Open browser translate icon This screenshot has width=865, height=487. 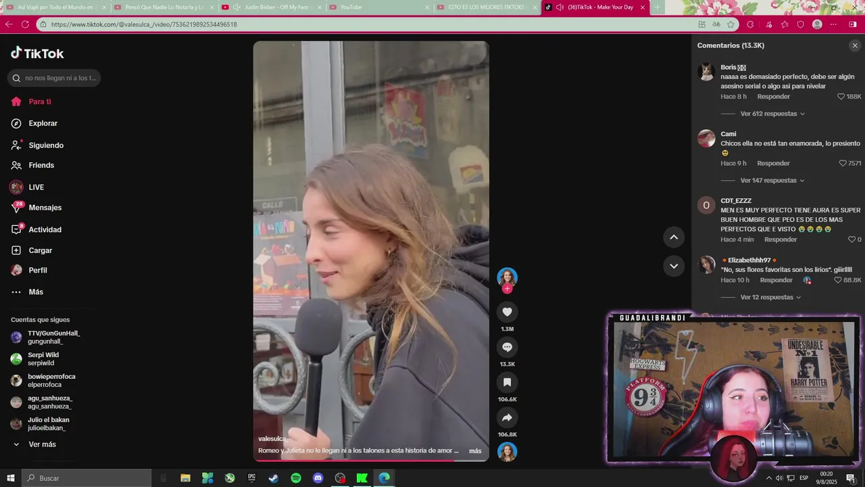click(x=716, y=24)
